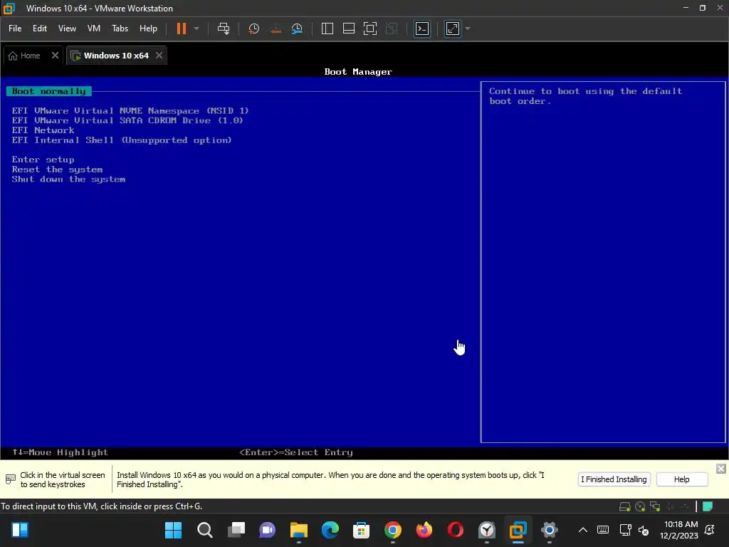Viewport: 729px width, 547px height.
Task: Open the Widgets icon at taskbar left
Action: [x=20, y=530]
